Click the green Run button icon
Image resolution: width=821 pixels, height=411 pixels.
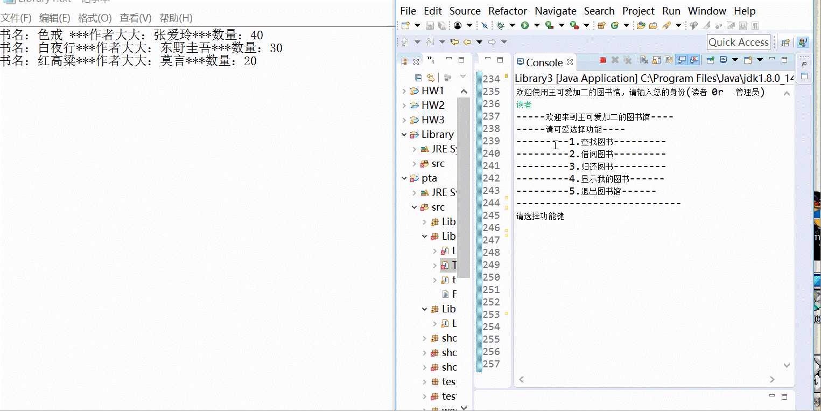click(x=524, y=25)
